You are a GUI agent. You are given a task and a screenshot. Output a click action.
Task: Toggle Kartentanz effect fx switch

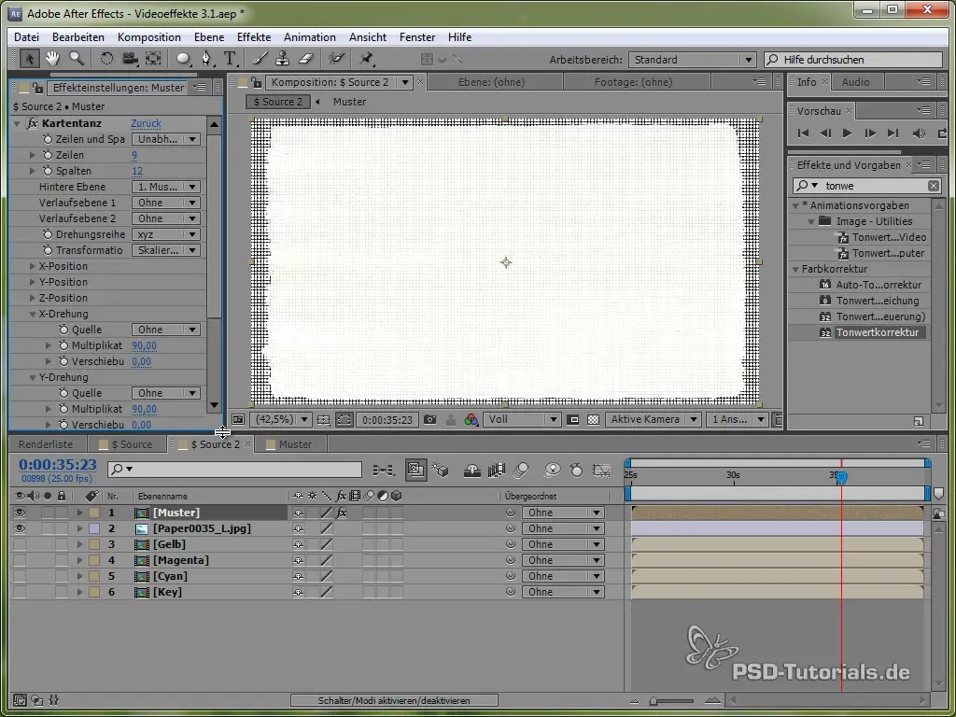tap(33, 123)
